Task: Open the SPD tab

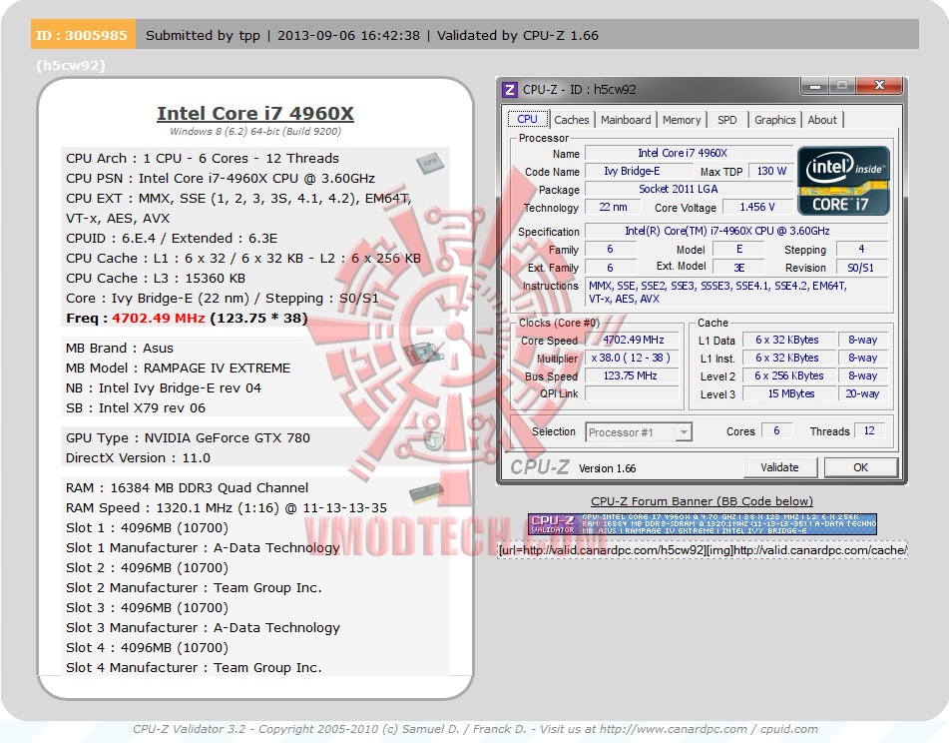Action: point(726,120)
